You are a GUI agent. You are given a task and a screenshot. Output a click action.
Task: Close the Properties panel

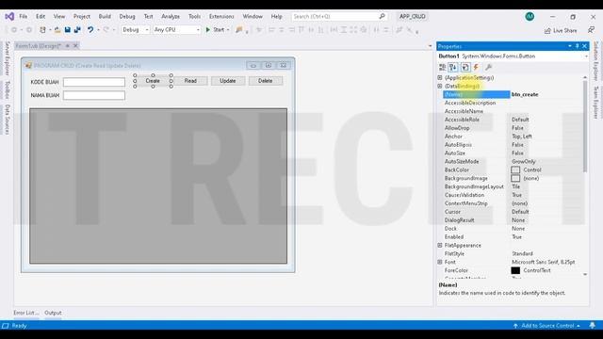click(x=584, y=46)
